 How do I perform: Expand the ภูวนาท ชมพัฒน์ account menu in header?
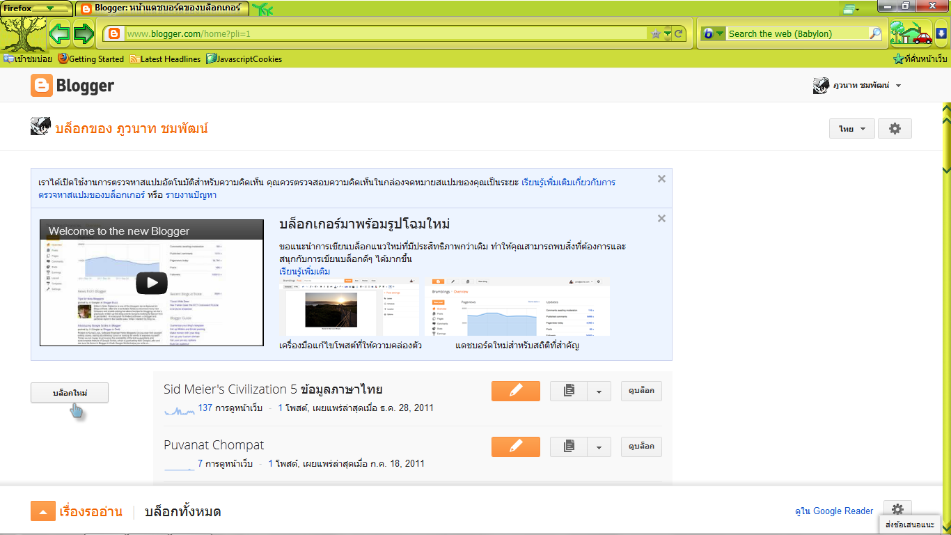pos(899,86)
